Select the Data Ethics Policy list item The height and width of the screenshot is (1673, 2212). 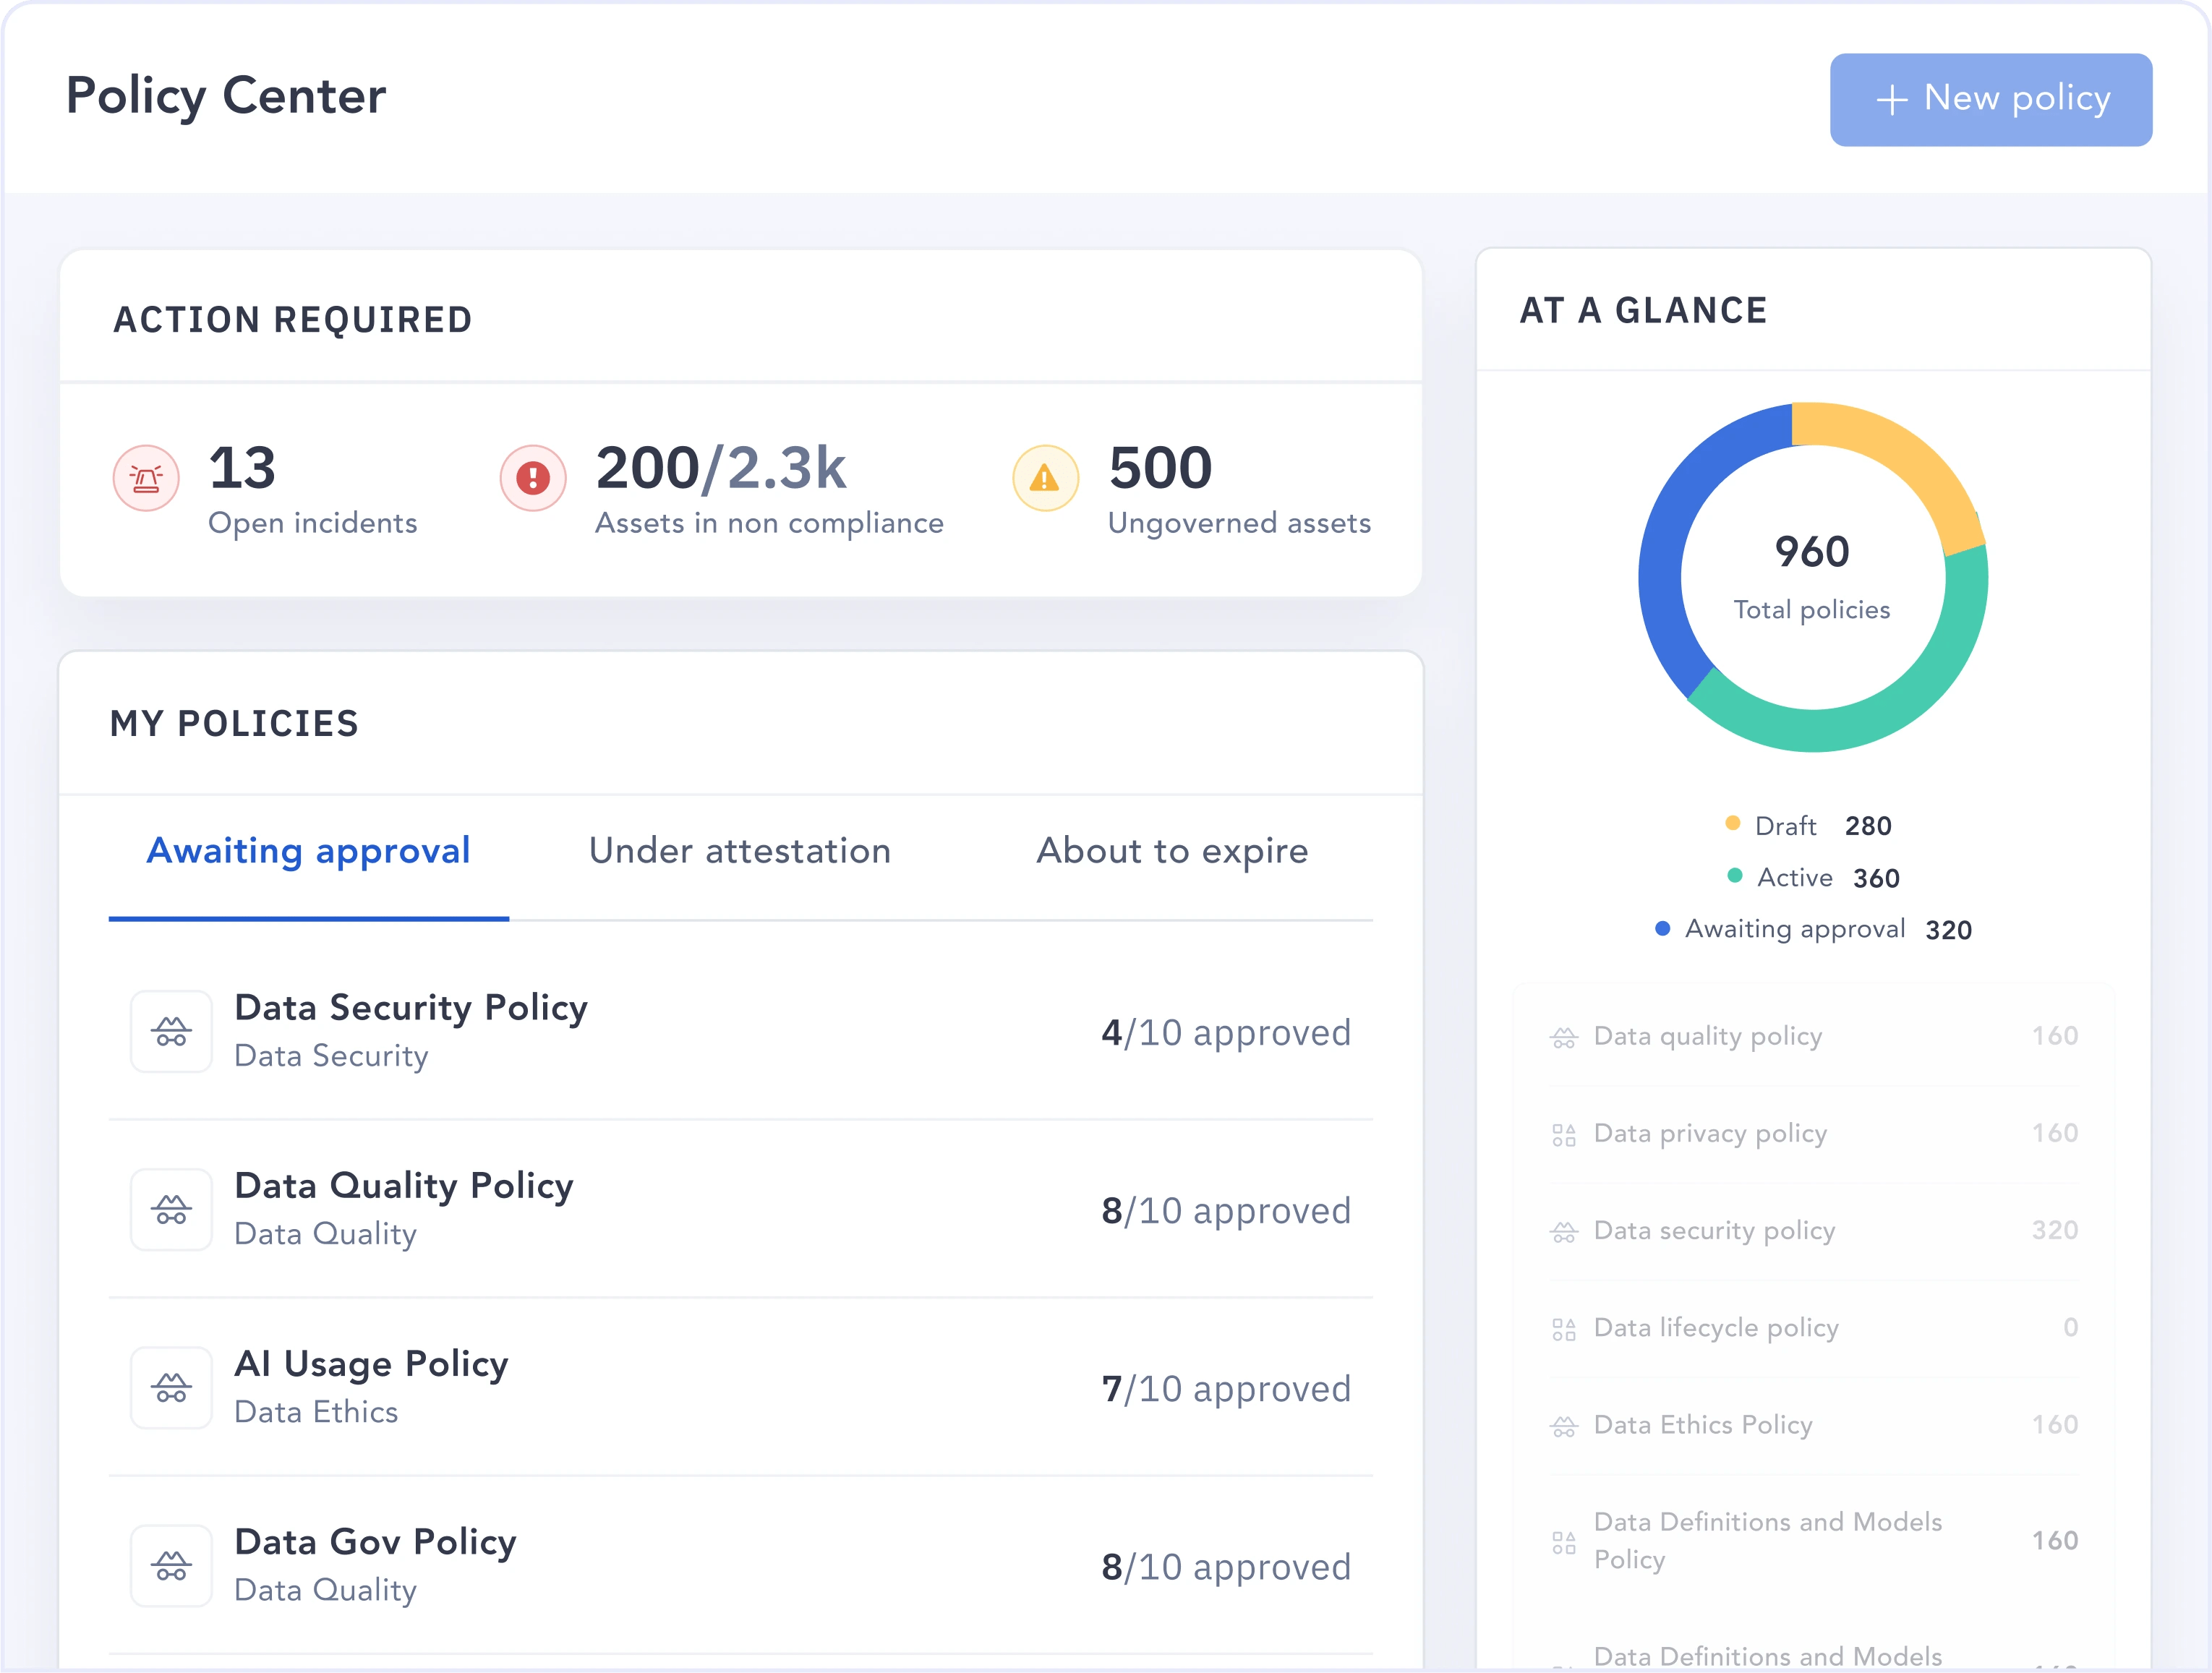tap(1702, 1424)
